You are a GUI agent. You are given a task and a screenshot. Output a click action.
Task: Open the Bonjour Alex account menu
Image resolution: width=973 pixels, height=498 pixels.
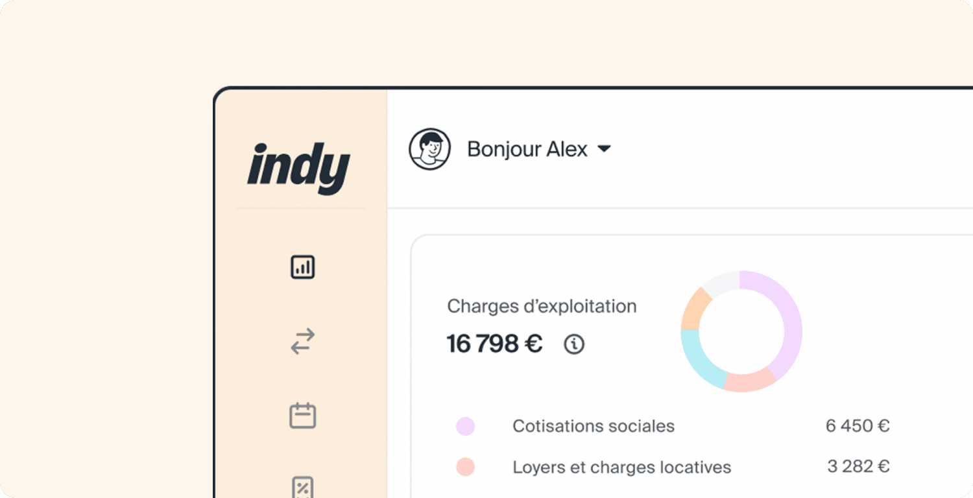(528, 148)
